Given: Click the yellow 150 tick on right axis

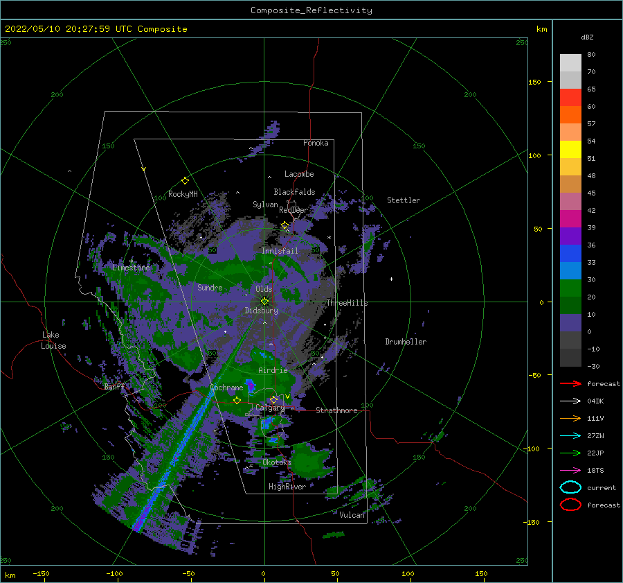Looking at the screenshot, I should 535,82.
